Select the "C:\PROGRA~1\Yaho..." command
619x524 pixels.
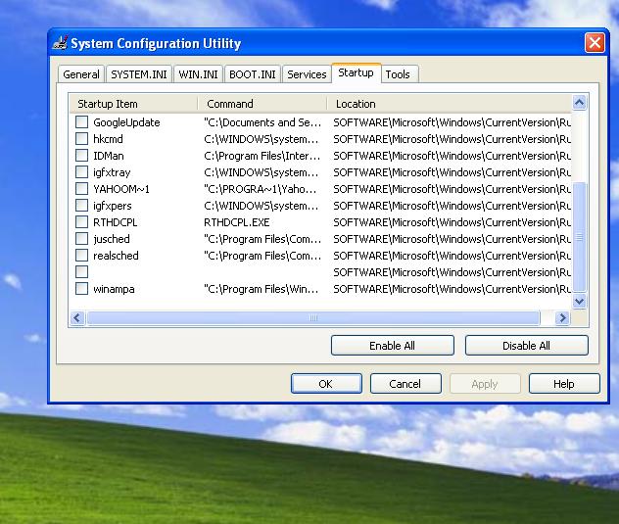260,189
